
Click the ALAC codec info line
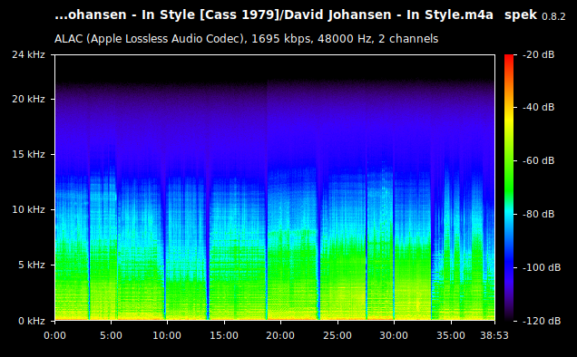pos(246,39)
